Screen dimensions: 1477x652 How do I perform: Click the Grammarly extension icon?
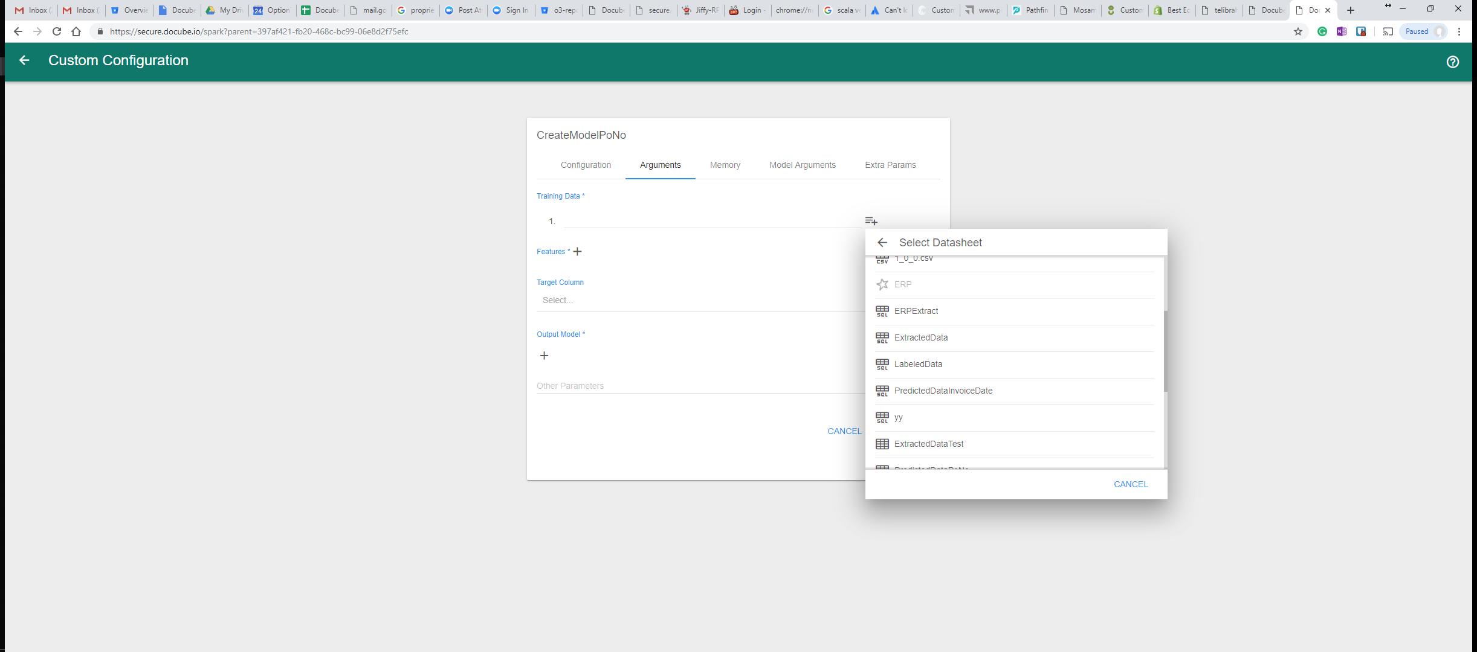click(1322, 31)
